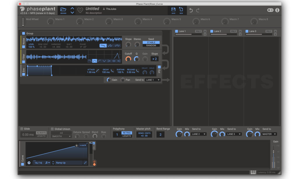Viewport: 299px width, 179px height.
Task: Open the preset browser folder icon
Action: point(63,9)
